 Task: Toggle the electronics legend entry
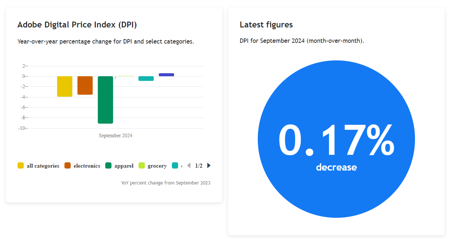[x=82, y=166]
